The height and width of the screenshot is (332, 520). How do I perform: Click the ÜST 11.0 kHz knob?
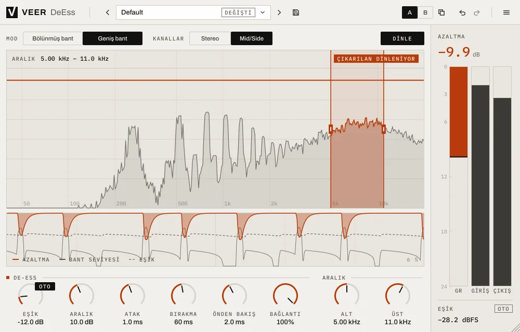pos(398,295)
